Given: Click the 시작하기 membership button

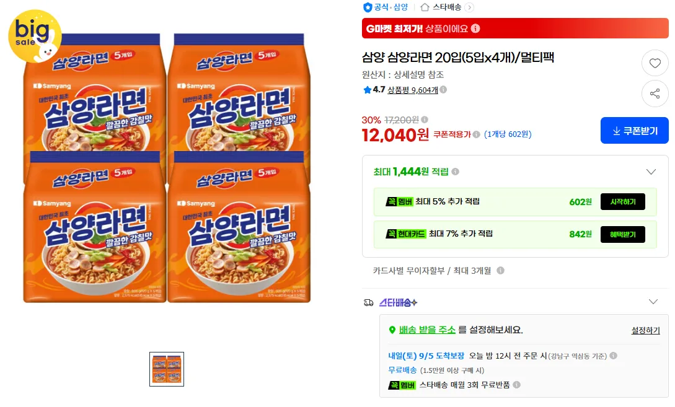Looking at the screenshot, I should (x=622, y=202).
